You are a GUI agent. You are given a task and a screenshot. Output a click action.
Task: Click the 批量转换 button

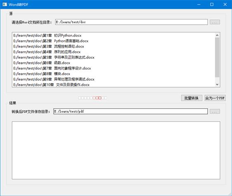(192, 98)
